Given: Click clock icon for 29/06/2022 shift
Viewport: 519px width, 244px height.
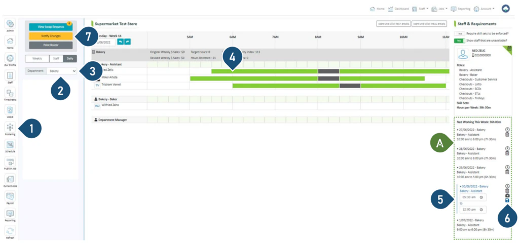Looking at the screenshot, I should click(x=507, y=168).
